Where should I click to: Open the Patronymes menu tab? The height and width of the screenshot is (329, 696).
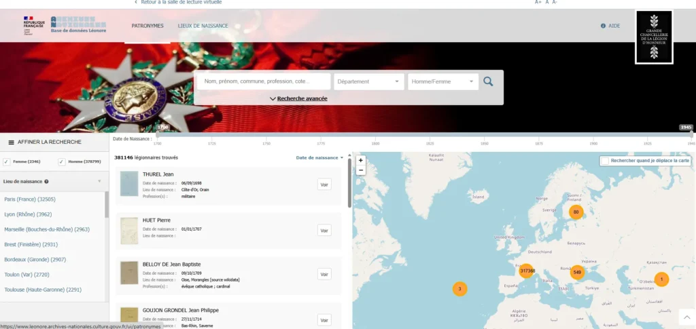pos(147,26)
